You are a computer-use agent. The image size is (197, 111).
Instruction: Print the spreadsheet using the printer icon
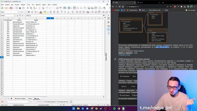point(20,8)
